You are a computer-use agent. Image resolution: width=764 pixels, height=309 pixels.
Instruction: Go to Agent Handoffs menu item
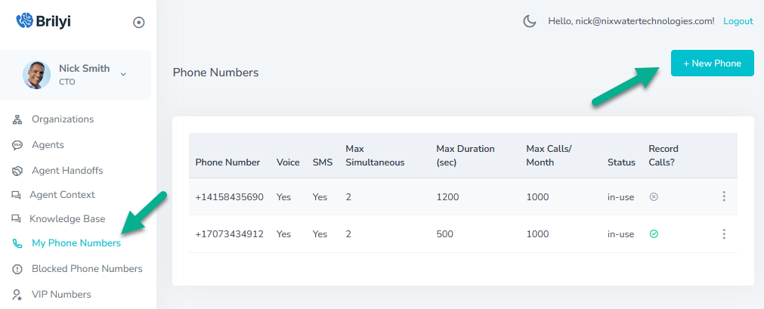click(67, 171)
